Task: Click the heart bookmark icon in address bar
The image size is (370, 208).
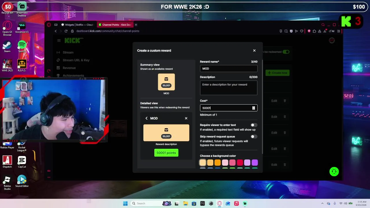Action: click(301, 31)
